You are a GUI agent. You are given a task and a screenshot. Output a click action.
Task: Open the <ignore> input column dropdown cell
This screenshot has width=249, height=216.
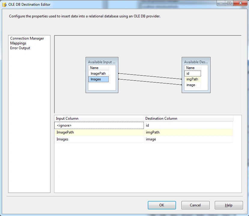99,125
